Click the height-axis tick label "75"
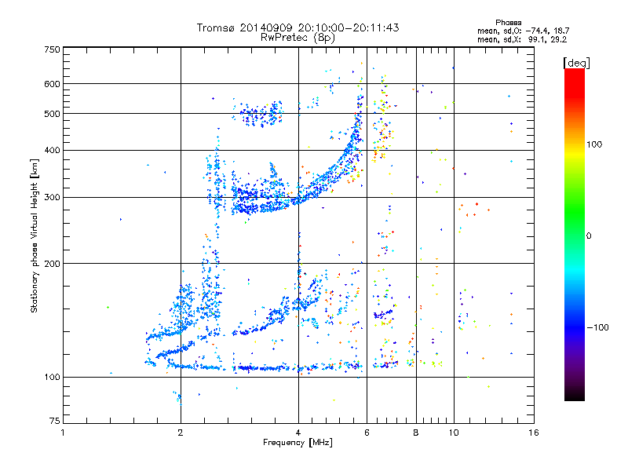Viewport: 628px width, 471px height. (55, 421)
